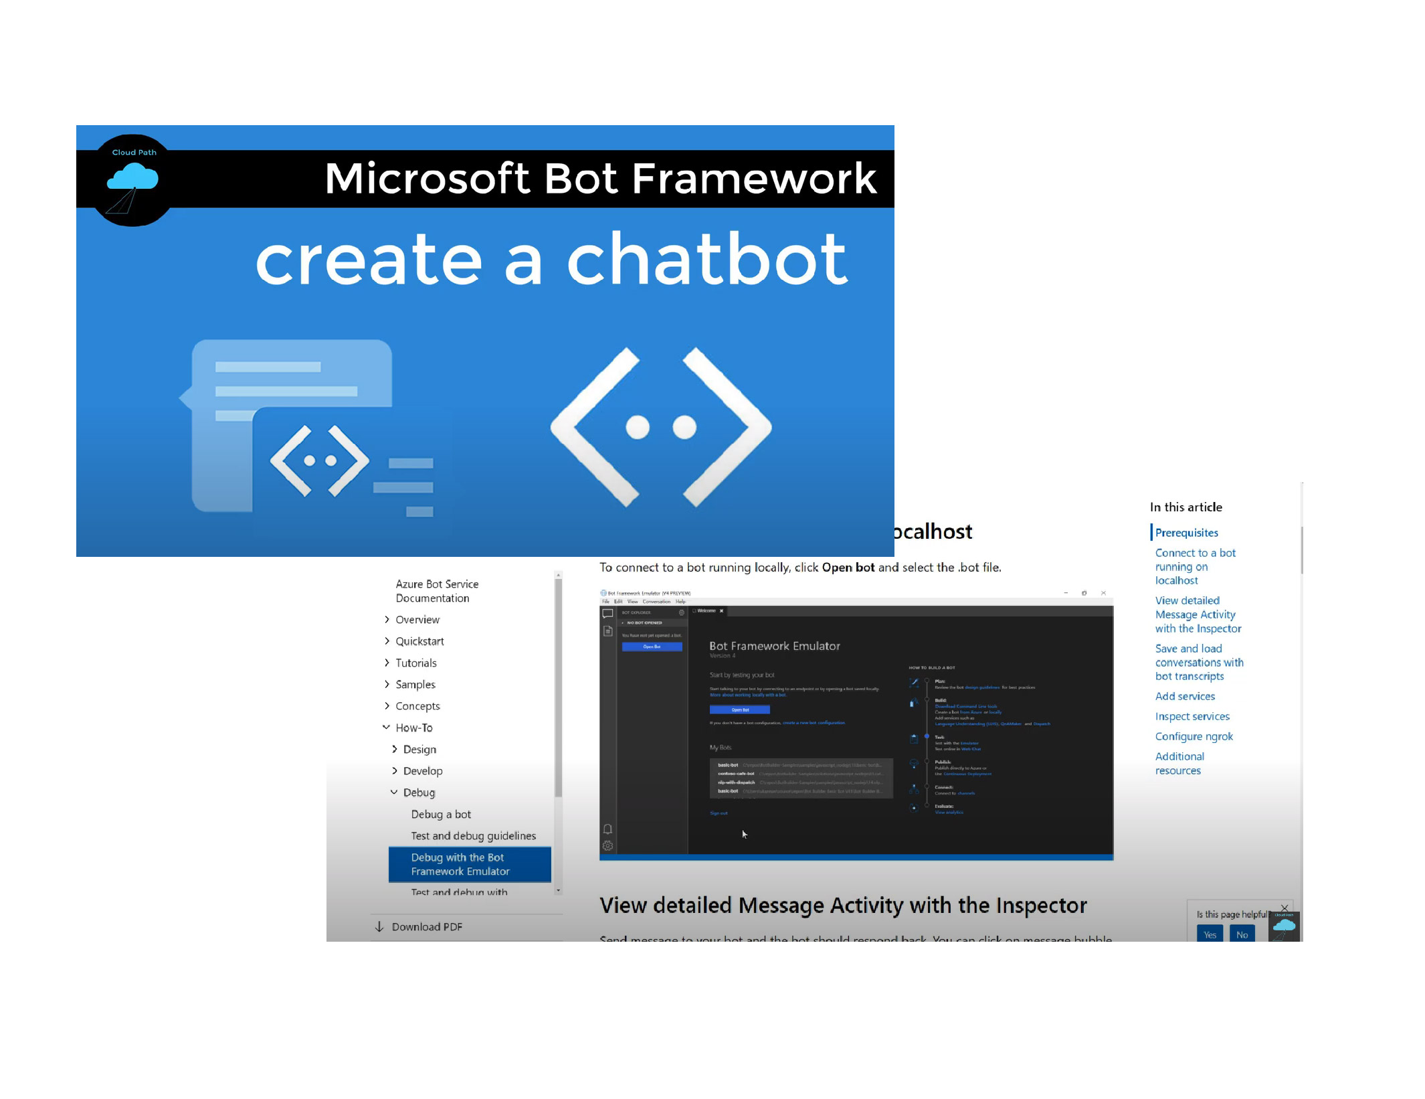1425x1099 pixels.
Task: Open the emulator Conversation menu
Action: click(656, 602)
